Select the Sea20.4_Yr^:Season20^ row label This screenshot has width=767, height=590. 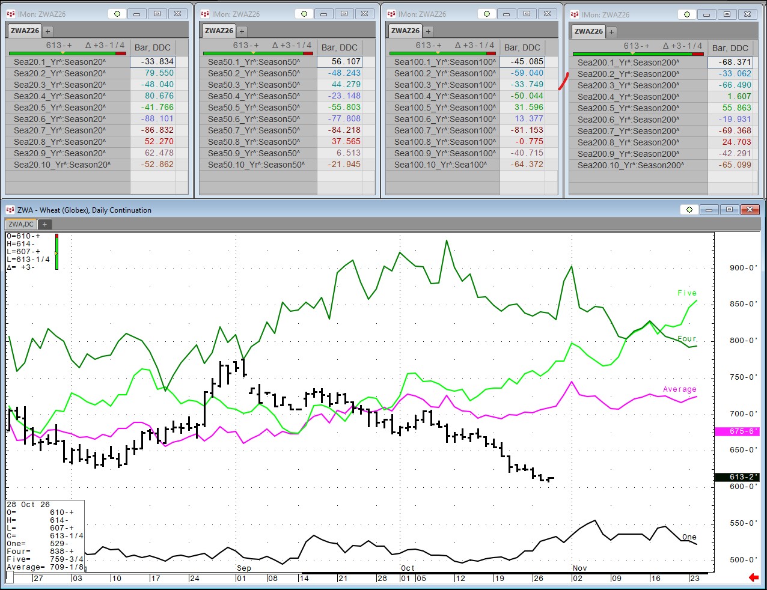pos(60,96)
